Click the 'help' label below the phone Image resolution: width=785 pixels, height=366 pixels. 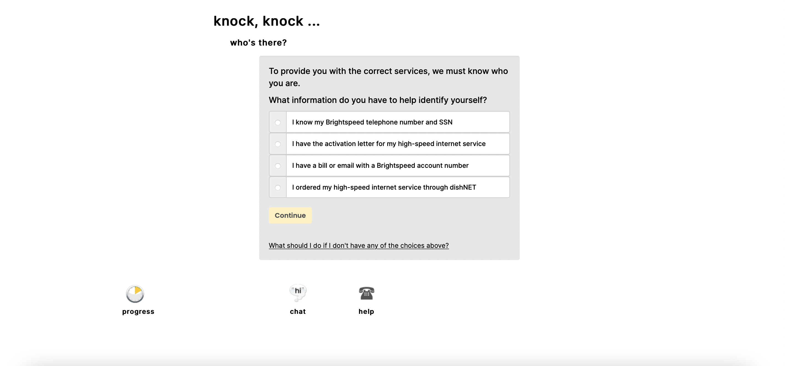pos(366,311)
